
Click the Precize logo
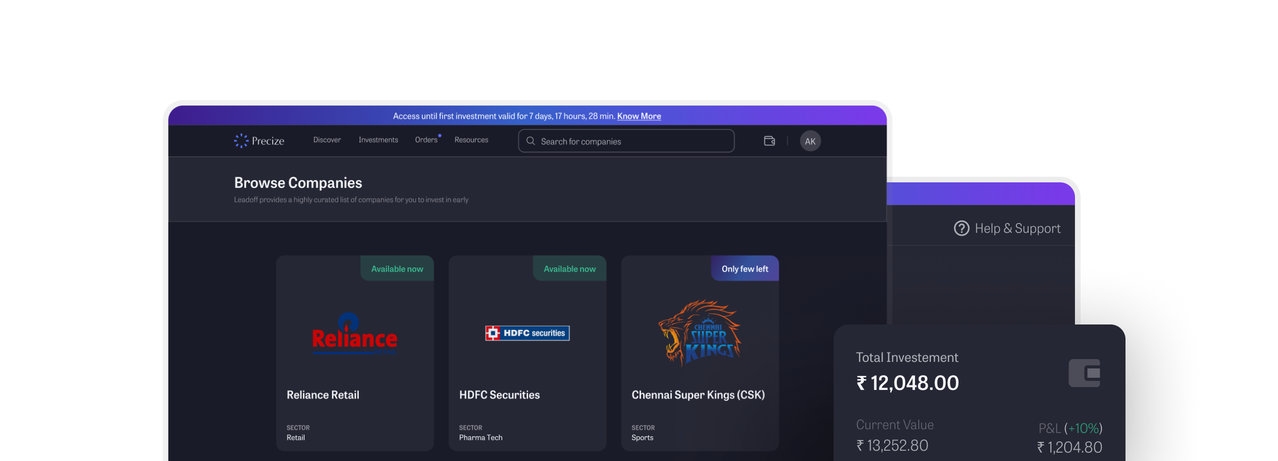259,141
